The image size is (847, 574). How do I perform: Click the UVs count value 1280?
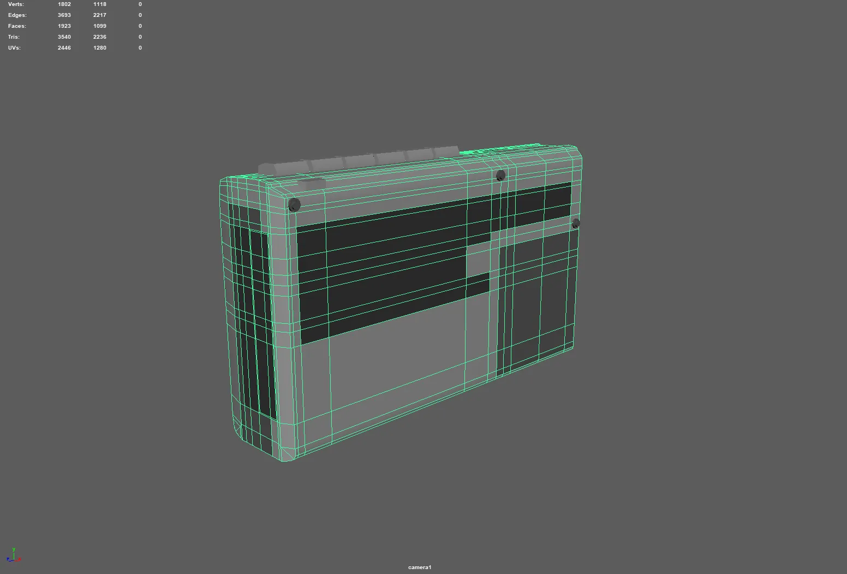pos(100,47)
